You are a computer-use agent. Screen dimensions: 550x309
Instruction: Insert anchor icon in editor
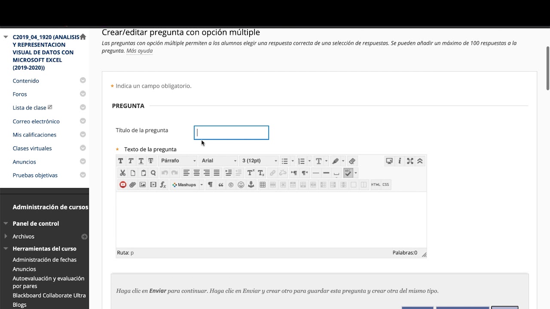(x=251, y=185)
